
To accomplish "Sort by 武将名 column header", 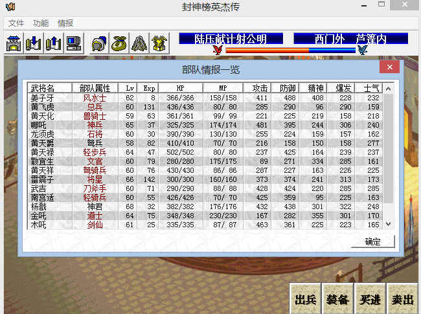I will pos(50,88).
